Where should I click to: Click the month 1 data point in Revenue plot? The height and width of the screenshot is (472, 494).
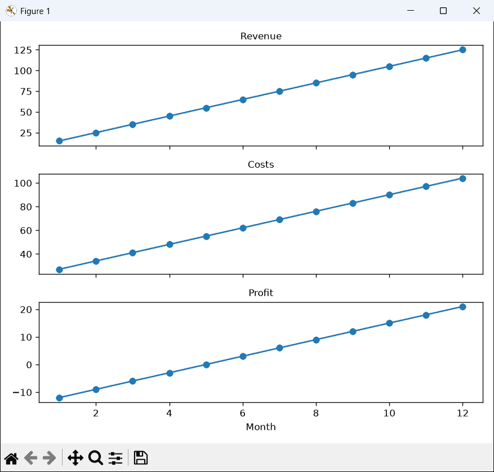pos(59,141)
